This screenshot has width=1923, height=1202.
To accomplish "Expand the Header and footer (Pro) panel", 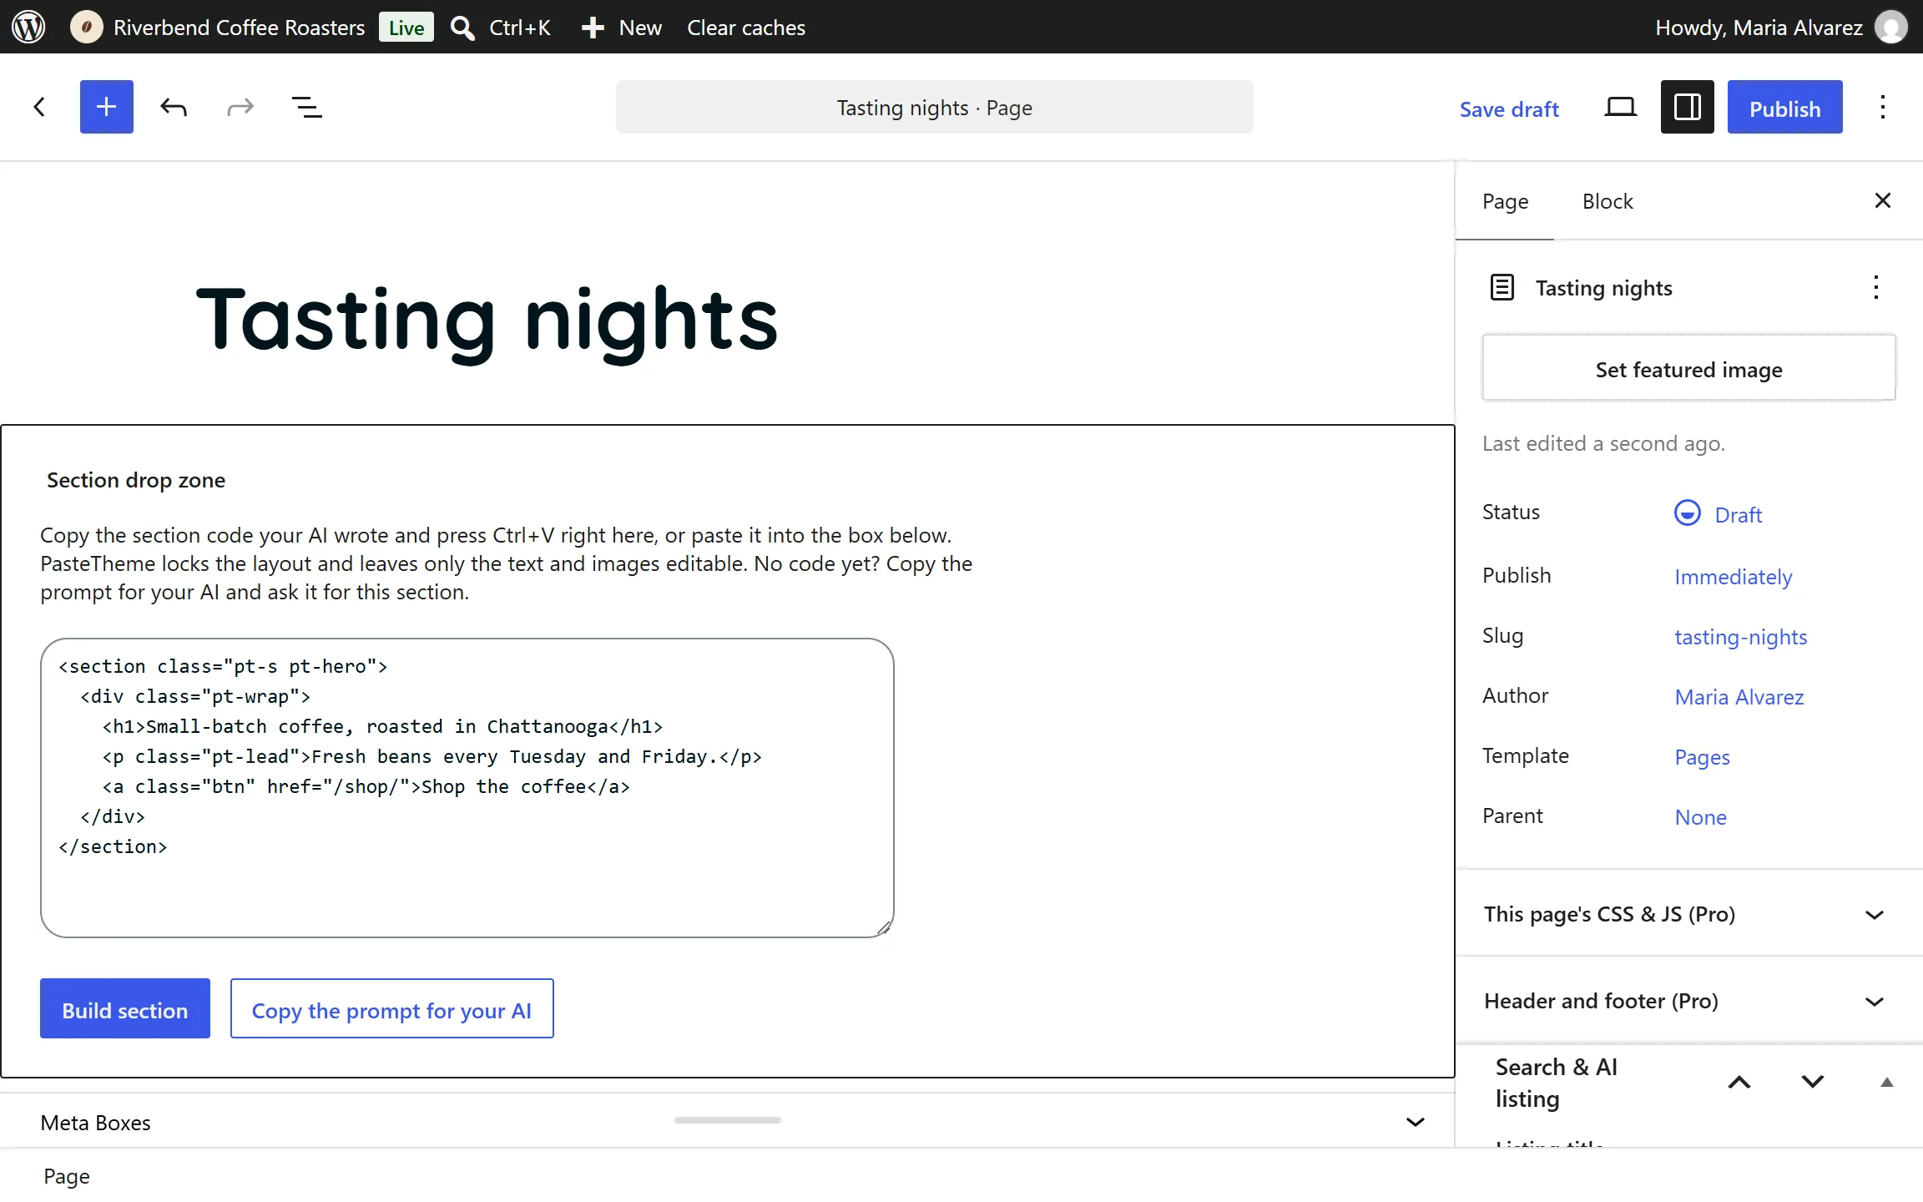I will click(1689, 1001).
